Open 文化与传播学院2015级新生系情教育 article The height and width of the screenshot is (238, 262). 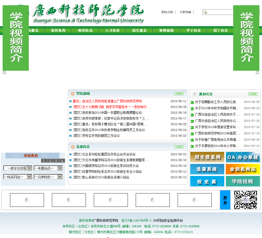[111, 160]
